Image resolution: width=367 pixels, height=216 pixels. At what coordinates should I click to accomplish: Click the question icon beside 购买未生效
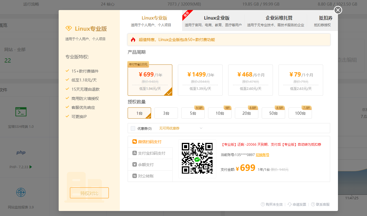pyautogui.click(x=263, y=205)
